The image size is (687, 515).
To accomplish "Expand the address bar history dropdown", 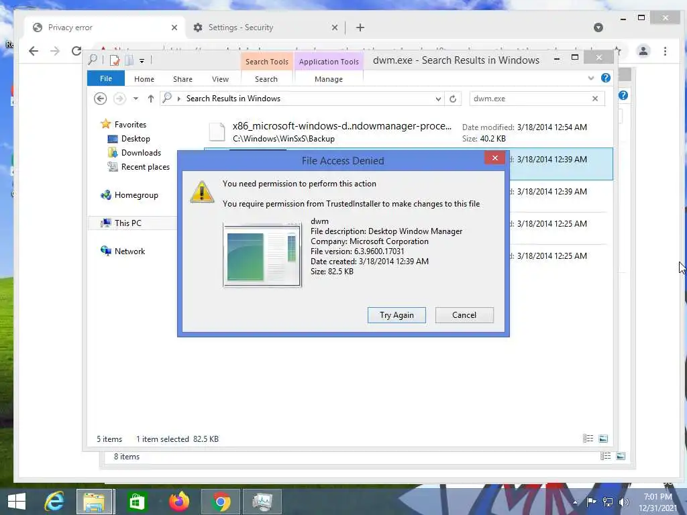I will (x=438, y=99).
